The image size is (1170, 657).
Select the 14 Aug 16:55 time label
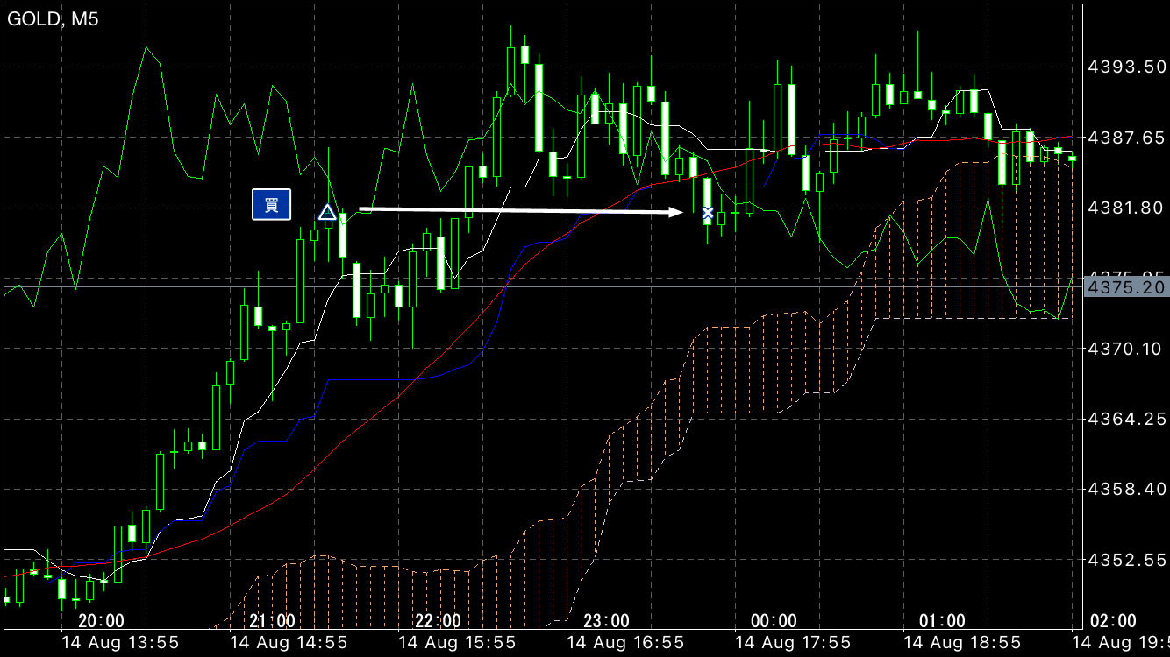point(625,643)
